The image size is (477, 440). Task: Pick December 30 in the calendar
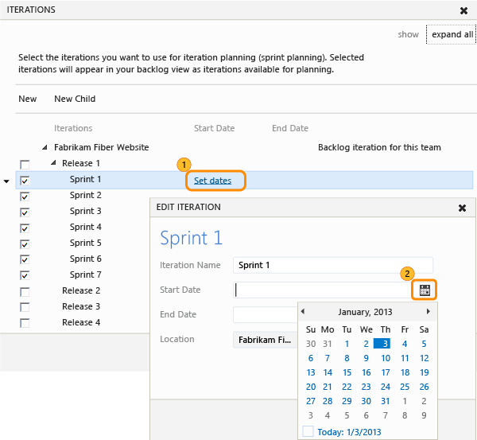coord(311,344)
